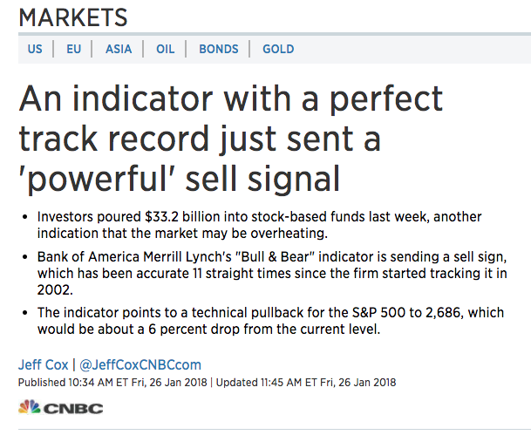
Task: Open the OIL tab
Action: point(166,49)
